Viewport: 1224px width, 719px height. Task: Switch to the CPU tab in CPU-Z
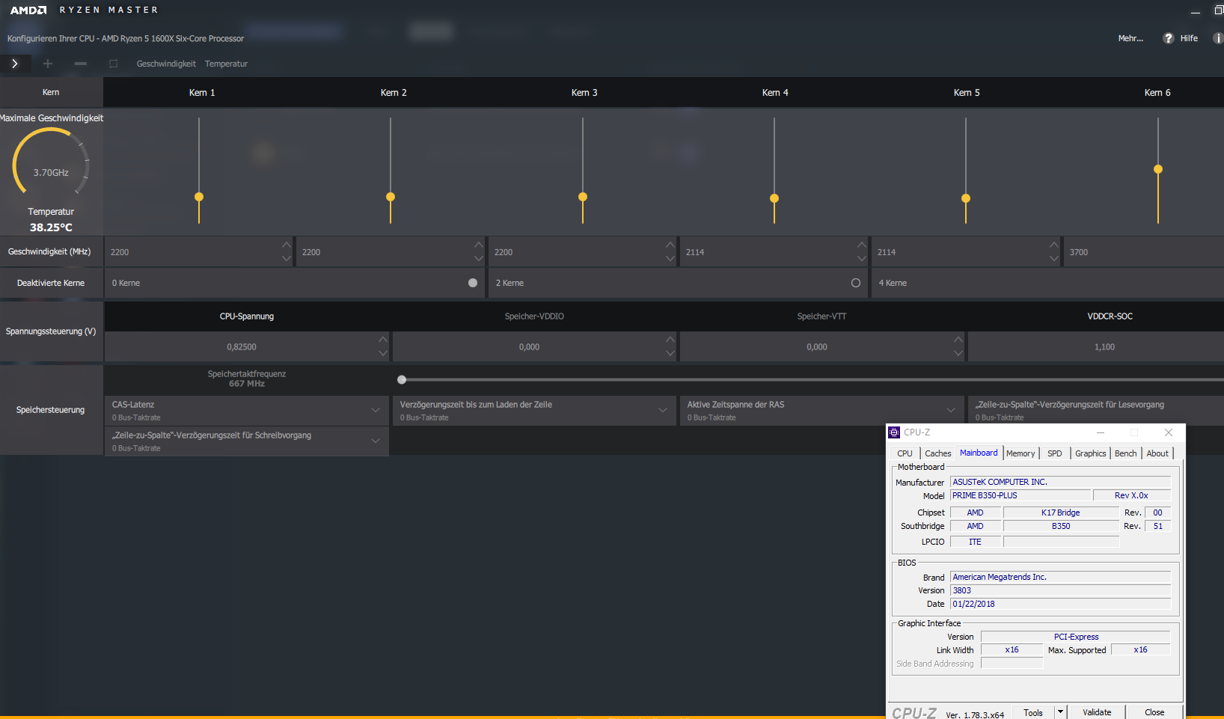tap(905, 453)
